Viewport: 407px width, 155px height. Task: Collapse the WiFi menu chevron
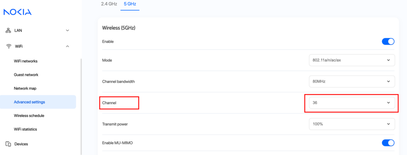(68, 46)
